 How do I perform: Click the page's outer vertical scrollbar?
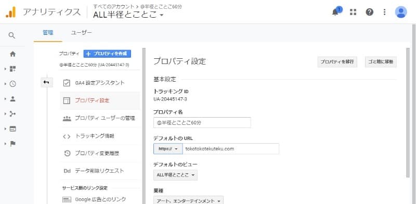coord(414,114)
